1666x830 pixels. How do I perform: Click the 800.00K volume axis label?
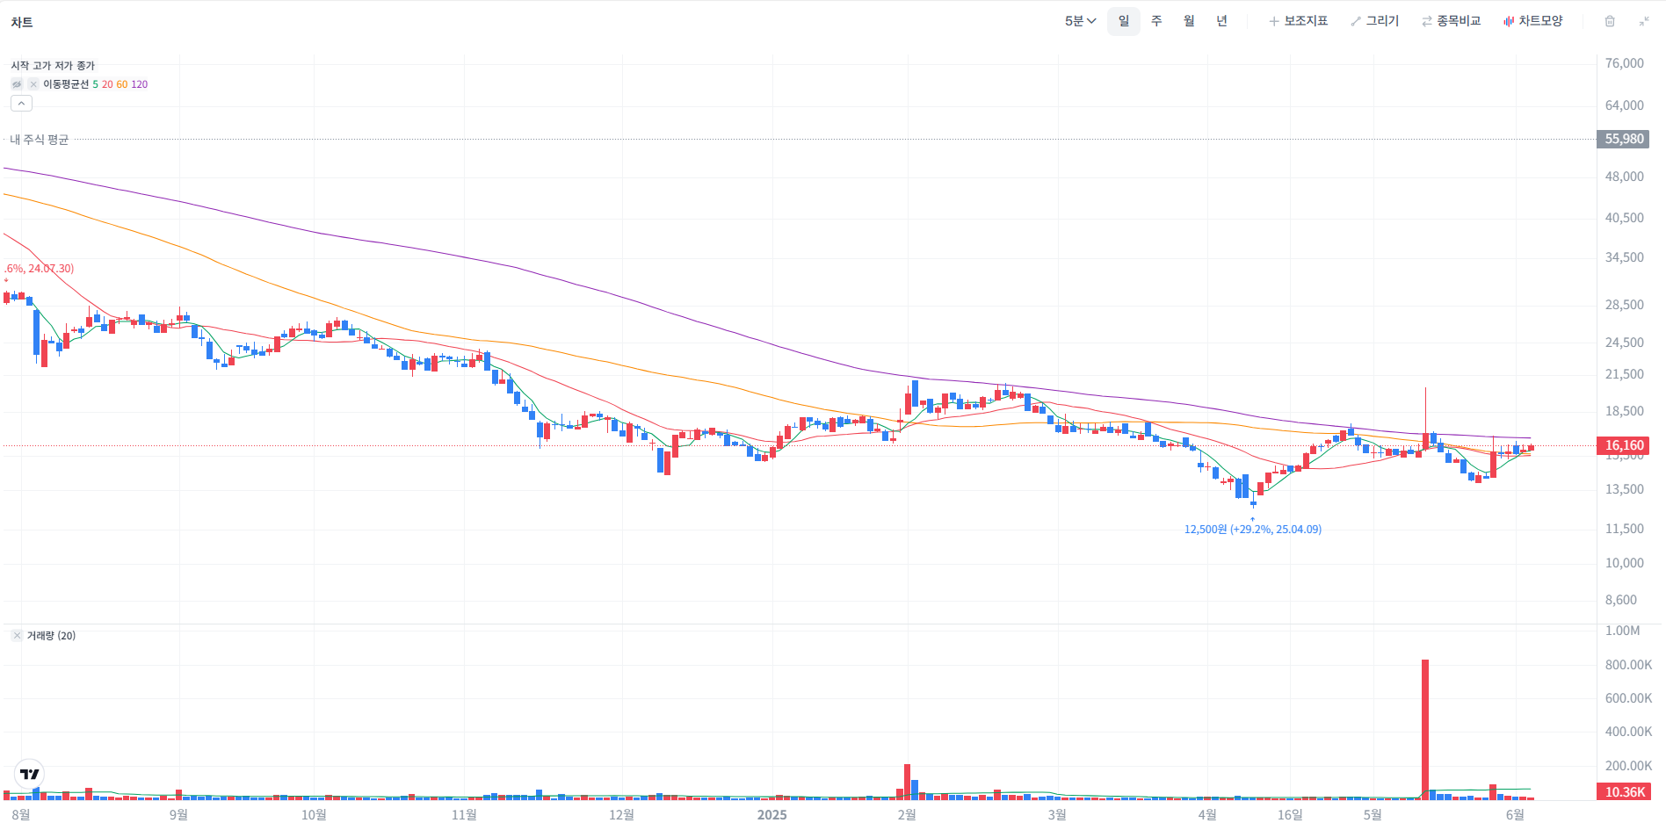click(1628, 665)
